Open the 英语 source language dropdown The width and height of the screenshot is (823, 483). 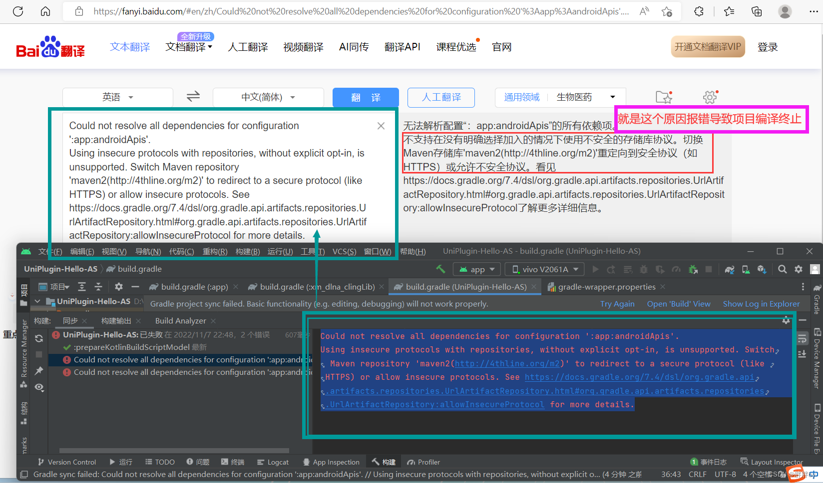118,97
